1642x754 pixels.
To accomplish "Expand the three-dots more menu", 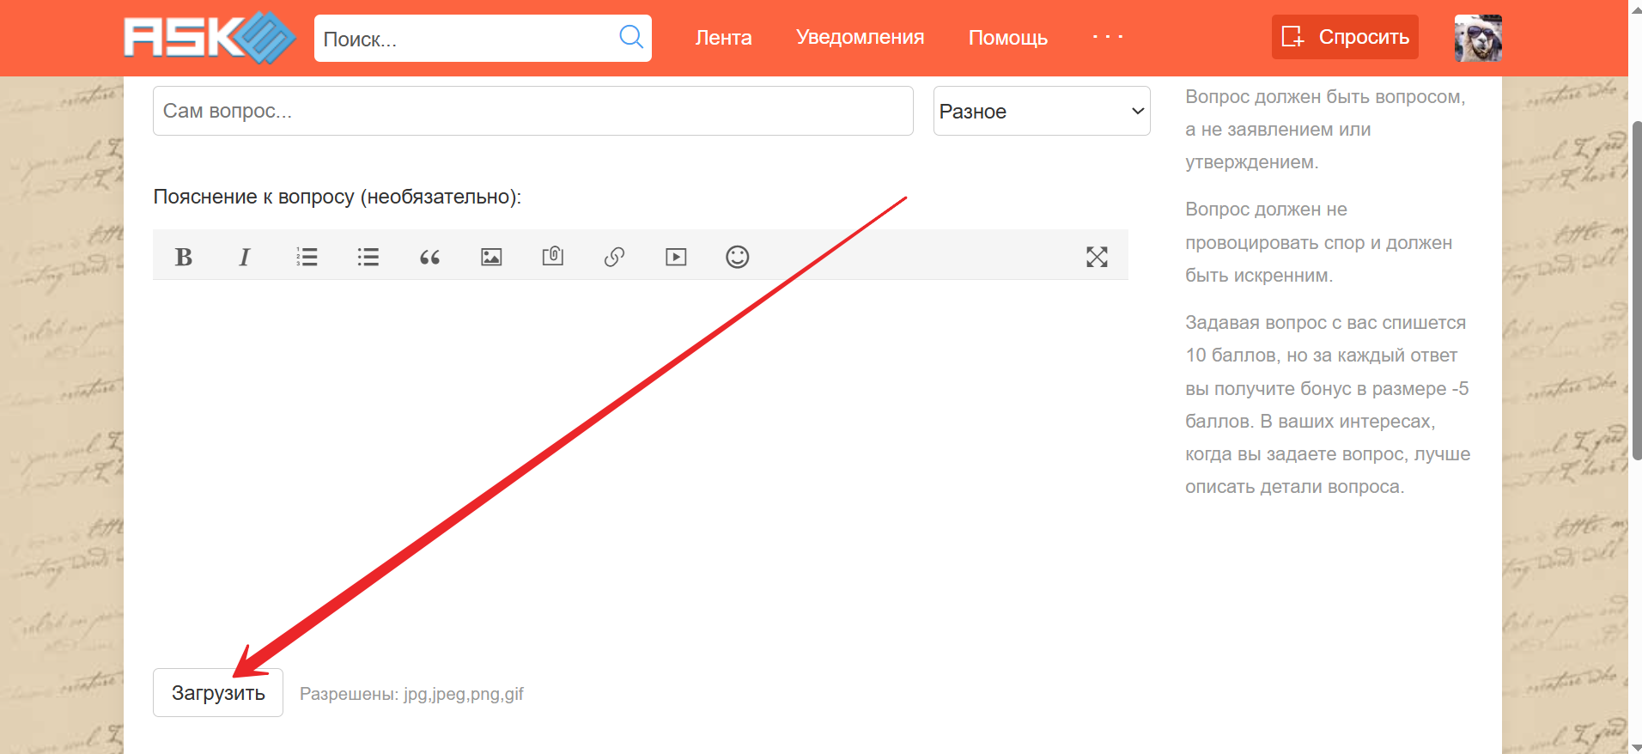I will [1108, 37].
